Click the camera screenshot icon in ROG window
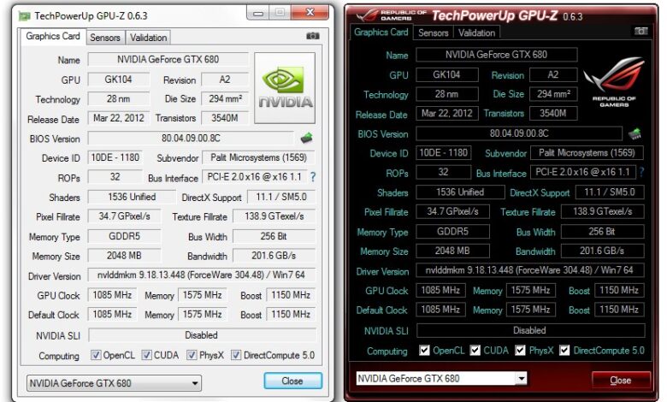The height and width of the screenshot is (402, 667). [x=640, y=31]
